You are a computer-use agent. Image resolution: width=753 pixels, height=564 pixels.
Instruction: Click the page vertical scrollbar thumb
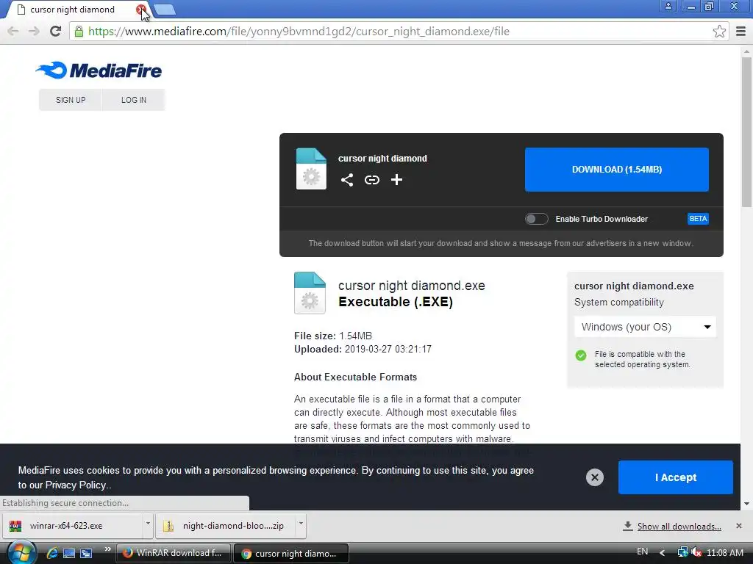(x=747, y=132)
